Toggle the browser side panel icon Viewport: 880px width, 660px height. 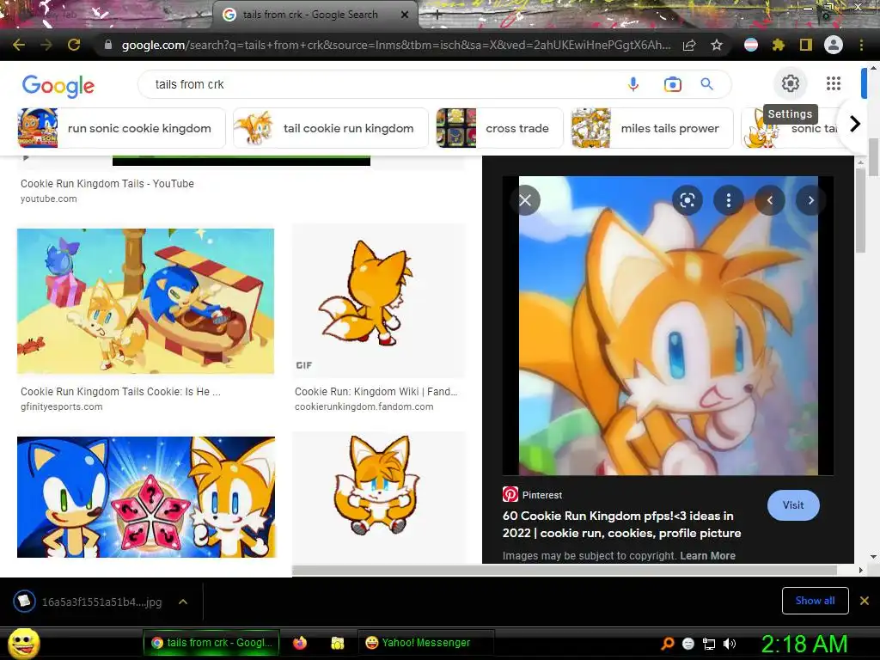click(806, 45)
